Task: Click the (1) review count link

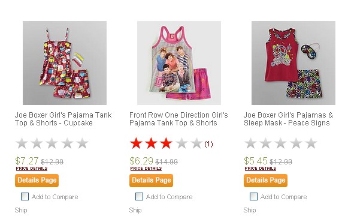Action: [208, 144]
